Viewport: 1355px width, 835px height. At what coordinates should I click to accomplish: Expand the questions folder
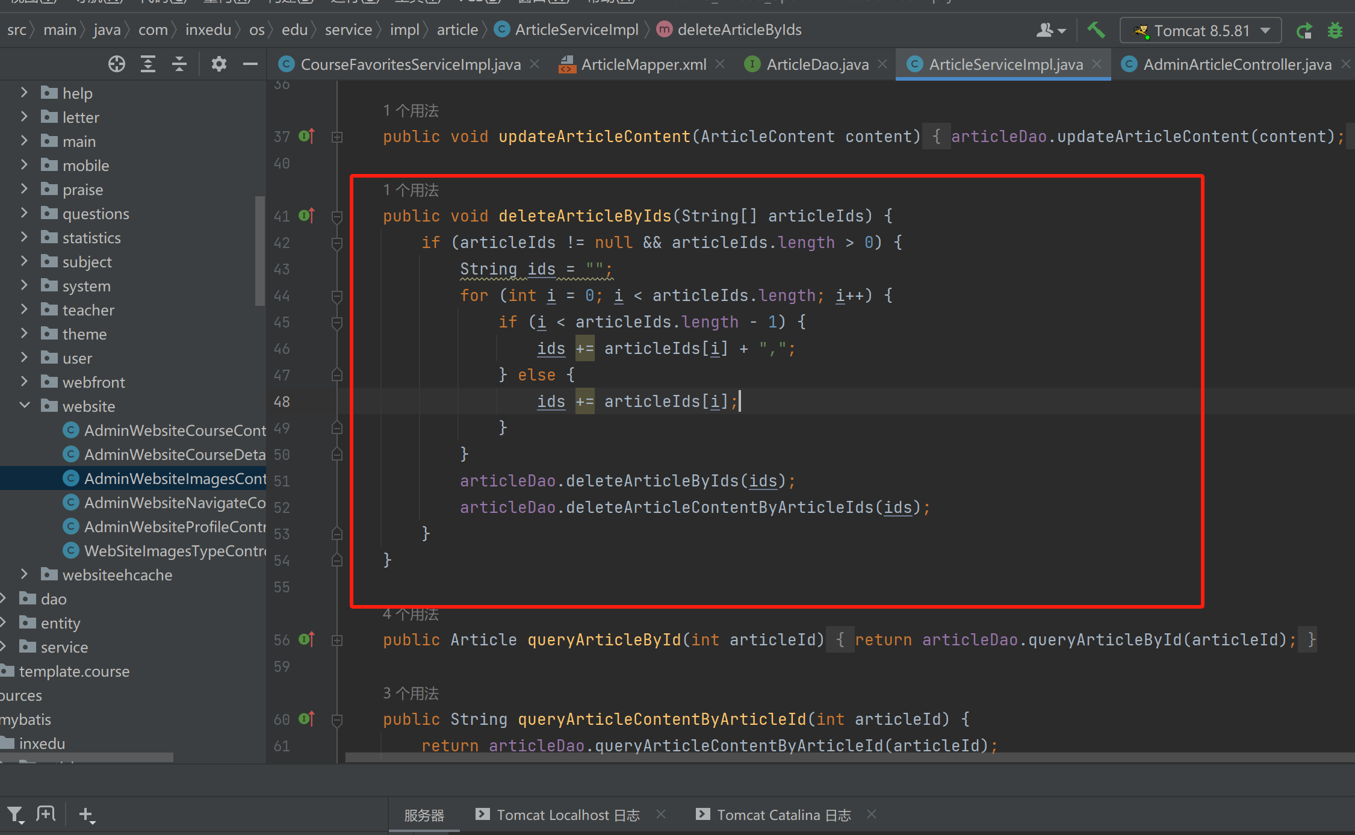click(x=24, y=213)
